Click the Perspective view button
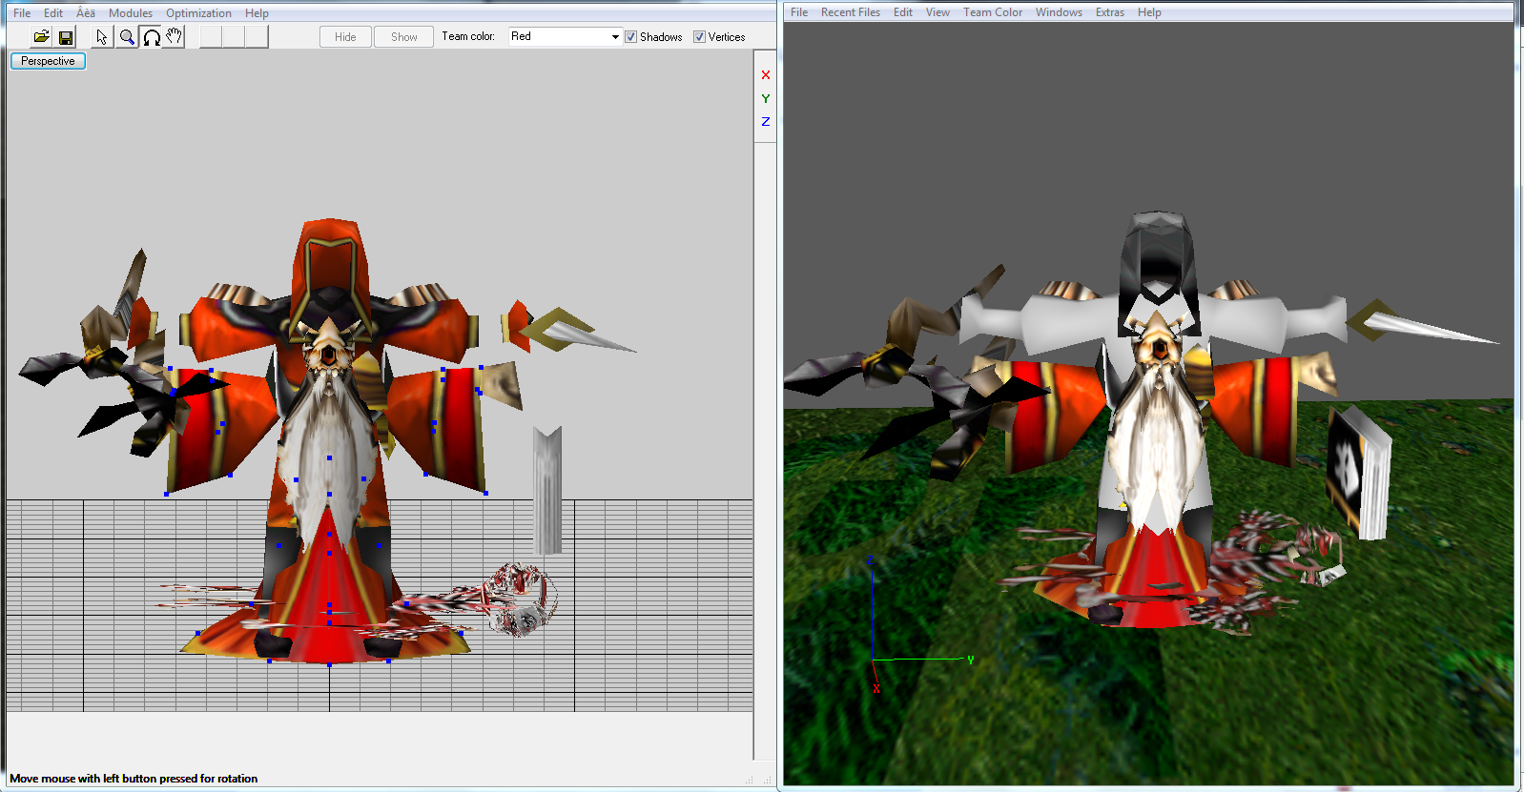 pyautogui.click(x=48, y=61)
